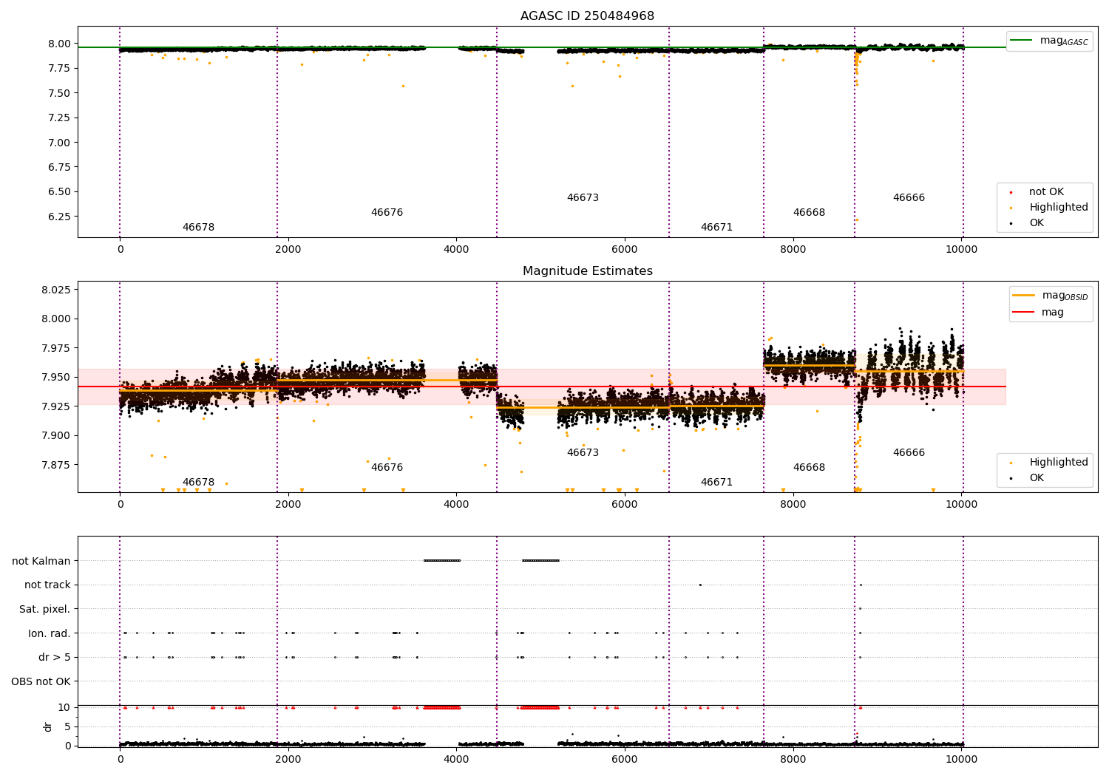The width and height of the screenshot is (1109, 776).
Task: Click the 7.50 y-axis tick label
Action: [x=58, y=93]
